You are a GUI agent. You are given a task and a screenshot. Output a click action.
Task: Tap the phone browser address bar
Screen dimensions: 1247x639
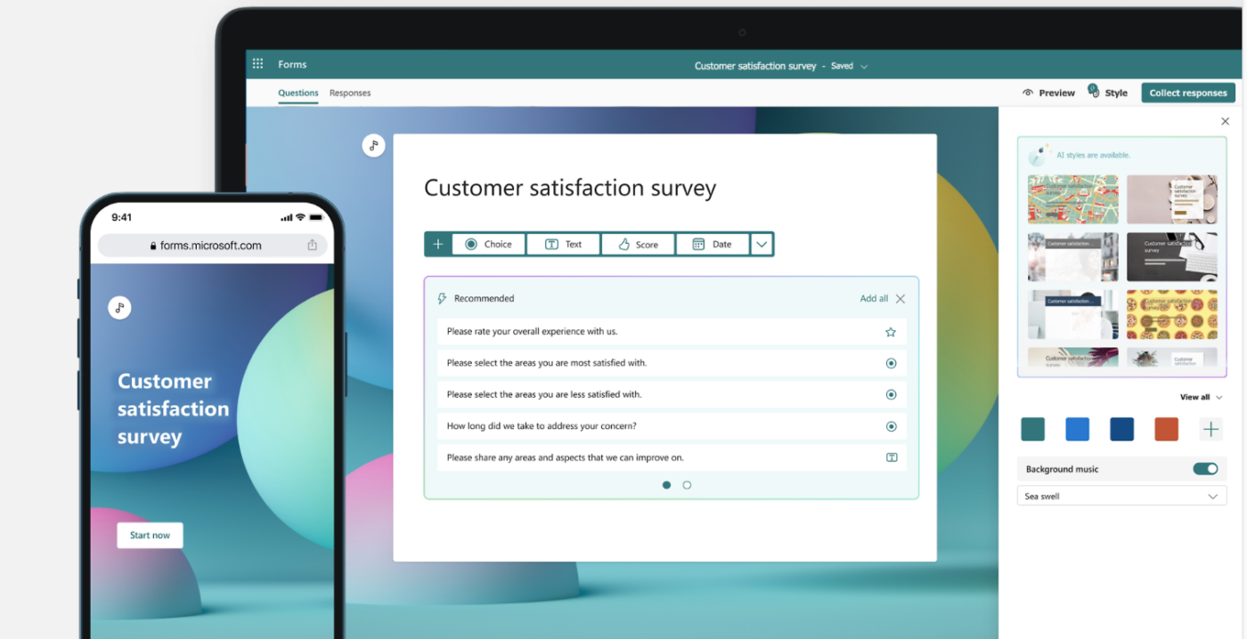click(x=212, y=246)
